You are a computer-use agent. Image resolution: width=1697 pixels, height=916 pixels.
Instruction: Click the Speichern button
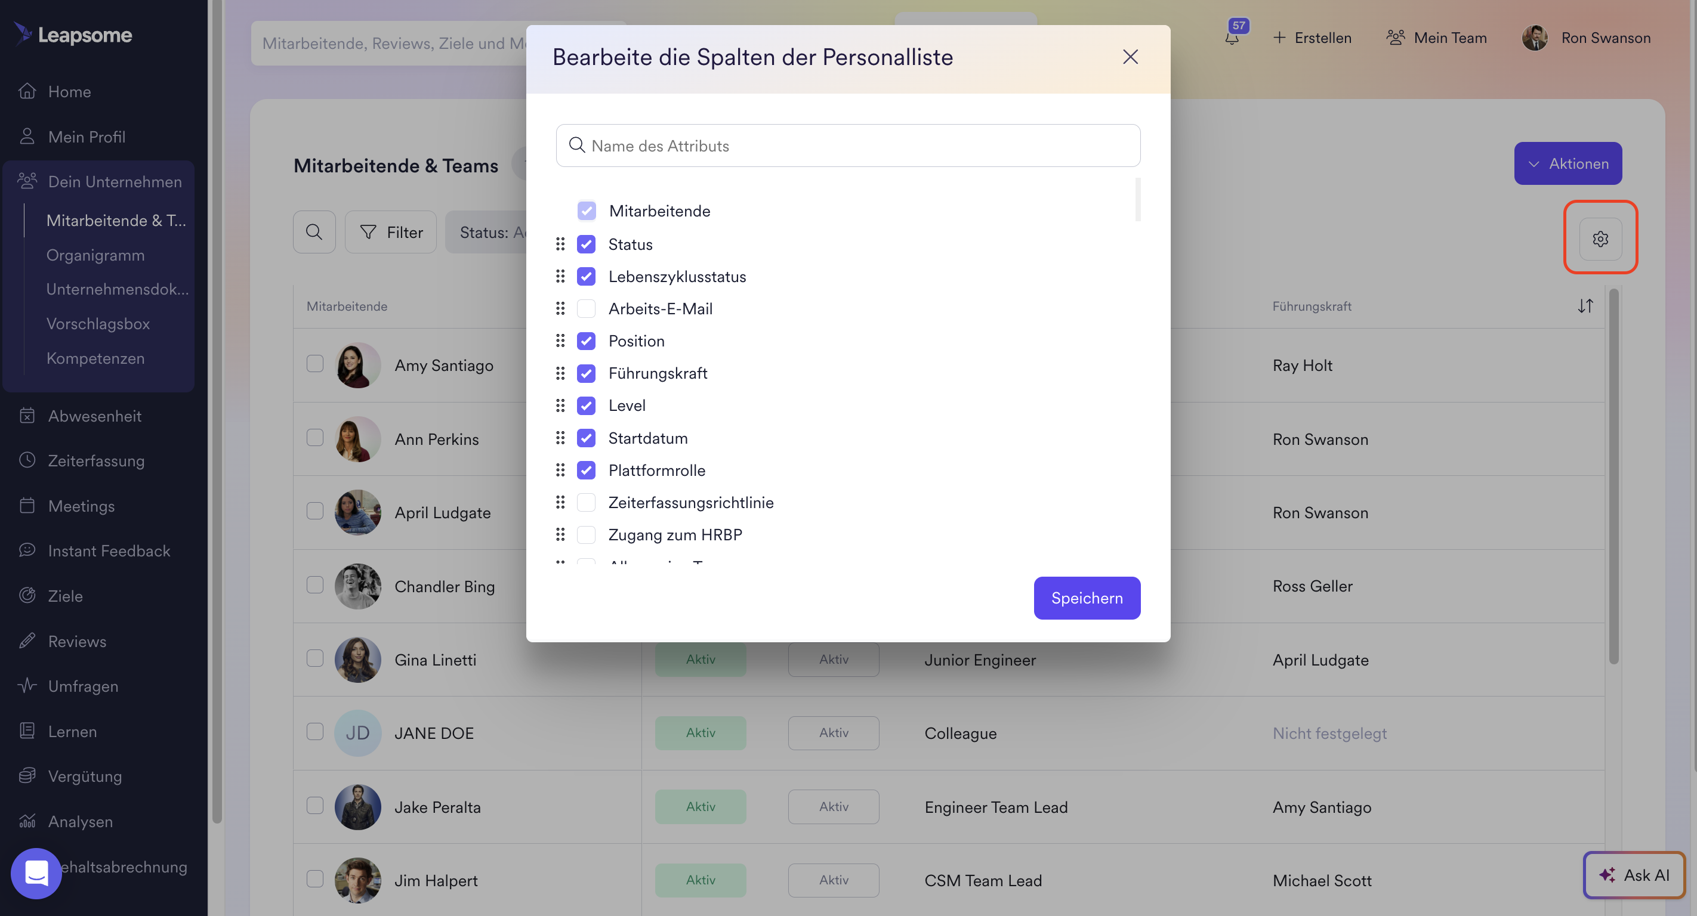pos(1087,598)
